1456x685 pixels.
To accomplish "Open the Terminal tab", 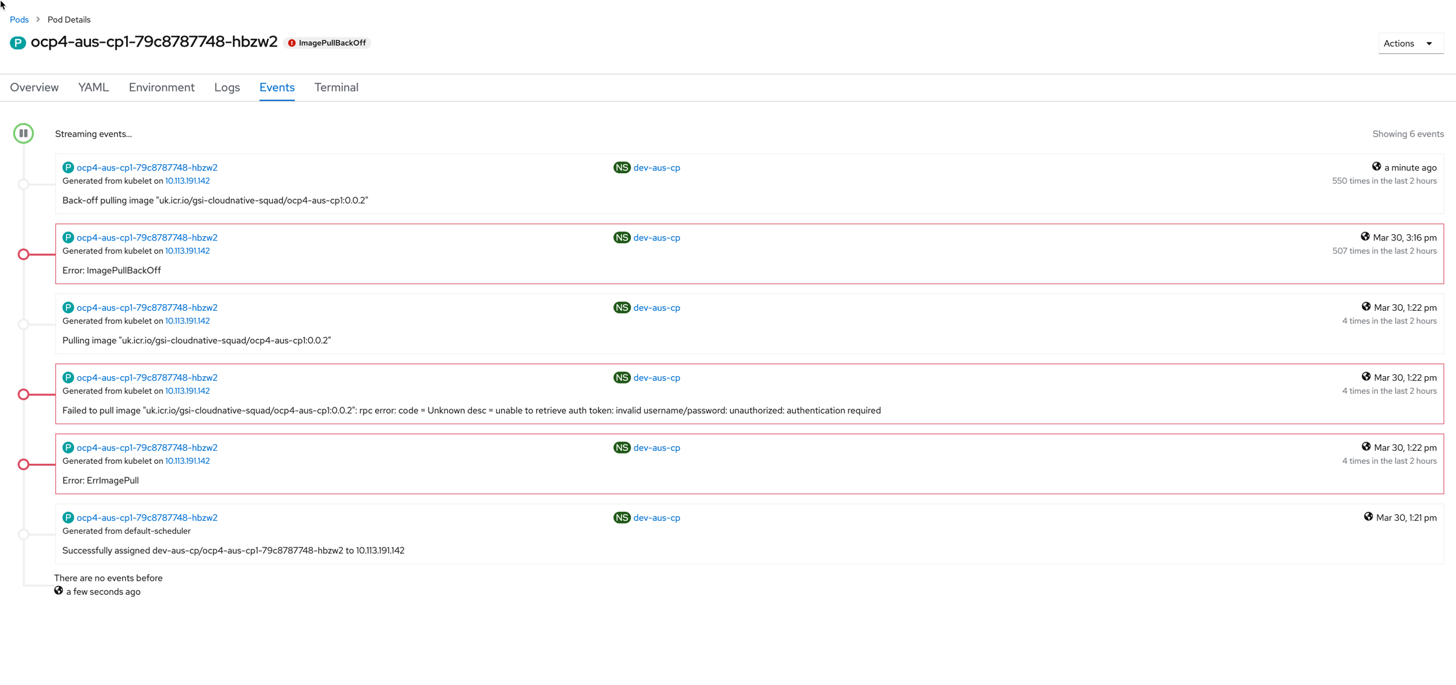I will [336, 88].
